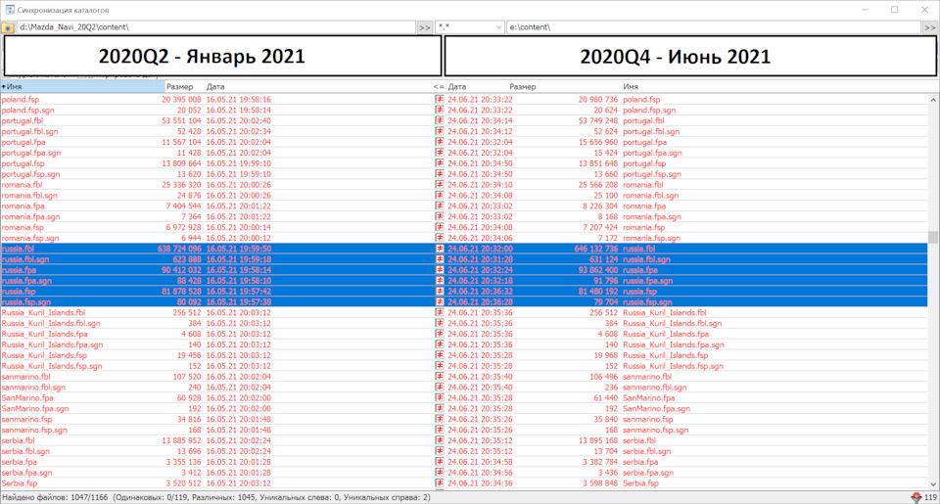Click the not-equal icon in poland.fsp.sgn row
The height and width of the screenshot is (504, 940).
click(440, 111)
